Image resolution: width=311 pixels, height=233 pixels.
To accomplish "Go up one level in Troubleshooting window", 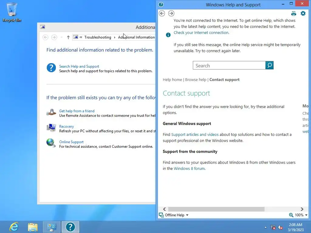I will tap(68, 37).
